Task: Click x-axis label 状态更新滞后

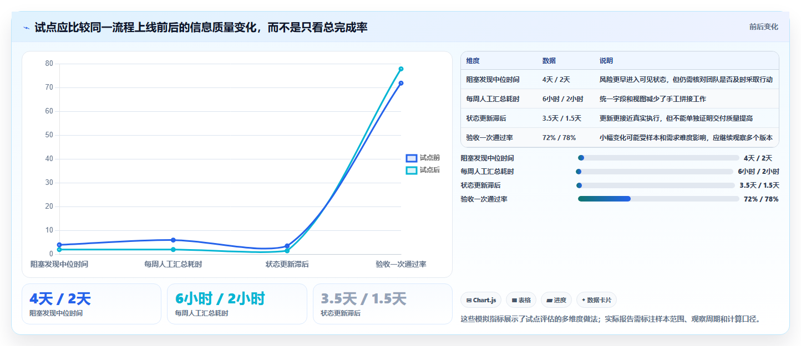Action: point(287,264)
